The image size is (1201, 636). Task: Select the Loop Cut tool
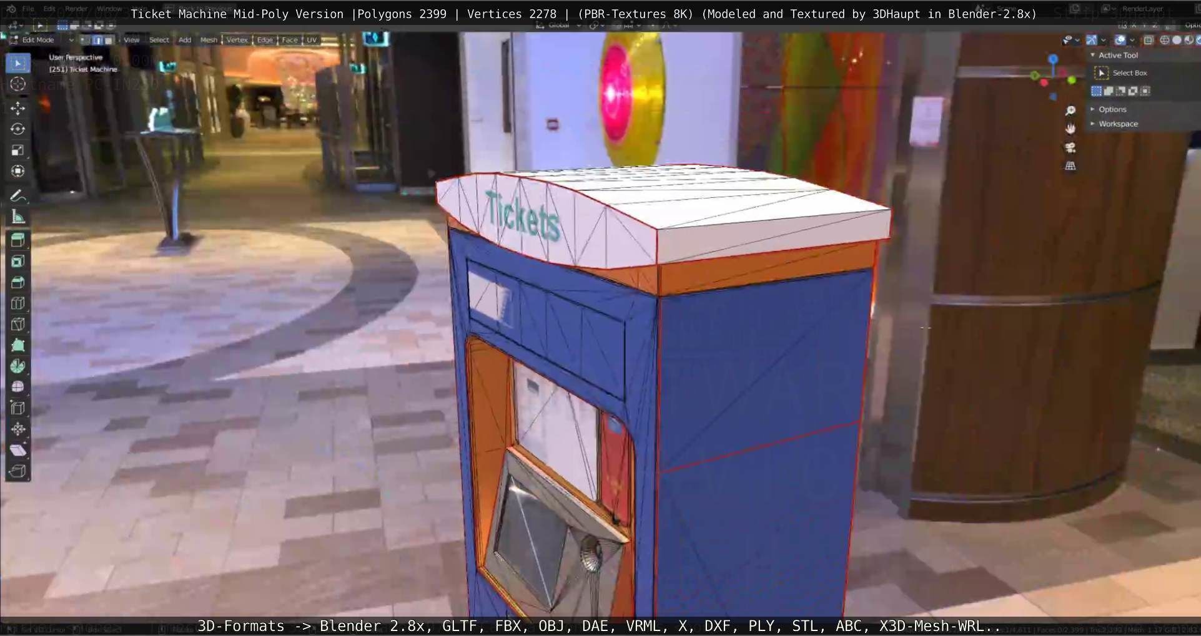[x=17, y=303]
